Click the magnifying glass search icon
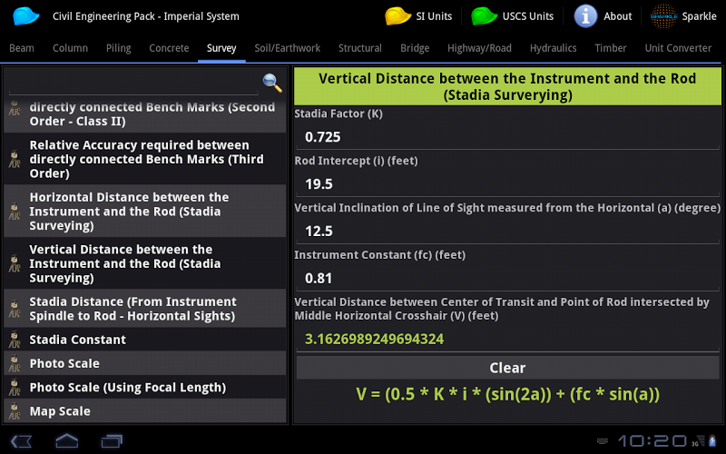 pos(272,83)
